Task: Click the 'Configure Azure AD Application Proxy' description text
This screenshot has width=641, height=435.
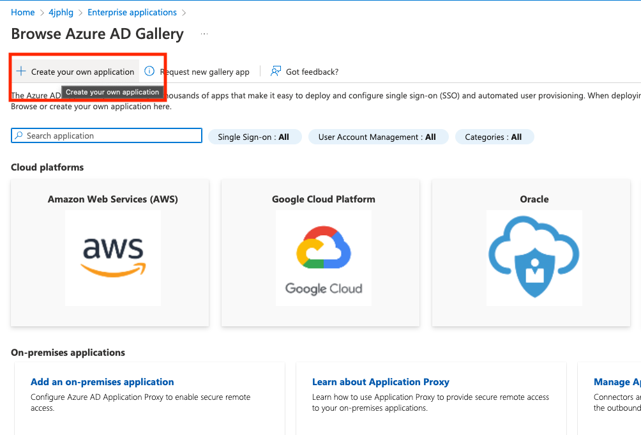Action: [140, 402]
